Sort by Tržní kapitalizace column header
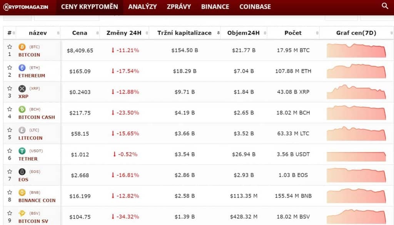This screenshot has width=394, height=225. click(185, 33)
